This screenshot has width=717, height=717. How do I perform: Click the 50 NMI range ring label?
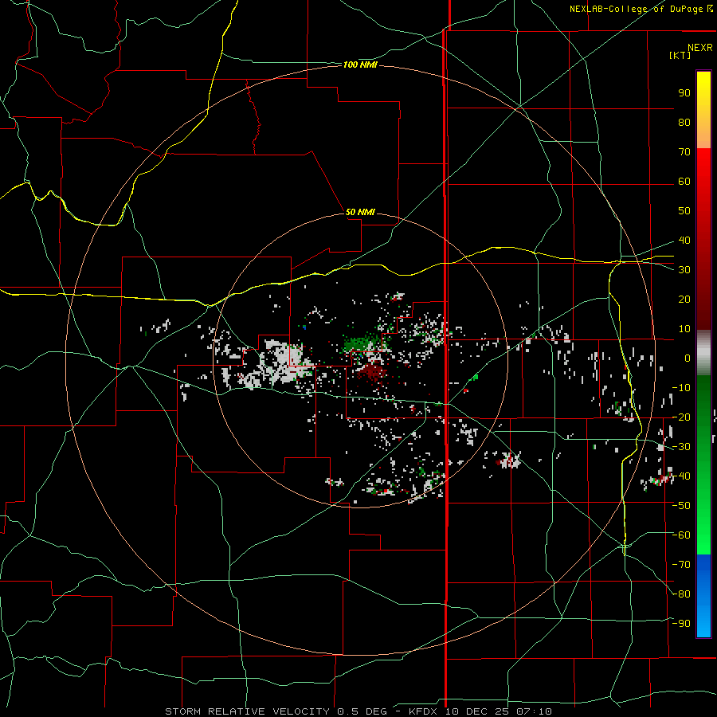(x=360, y=212)
